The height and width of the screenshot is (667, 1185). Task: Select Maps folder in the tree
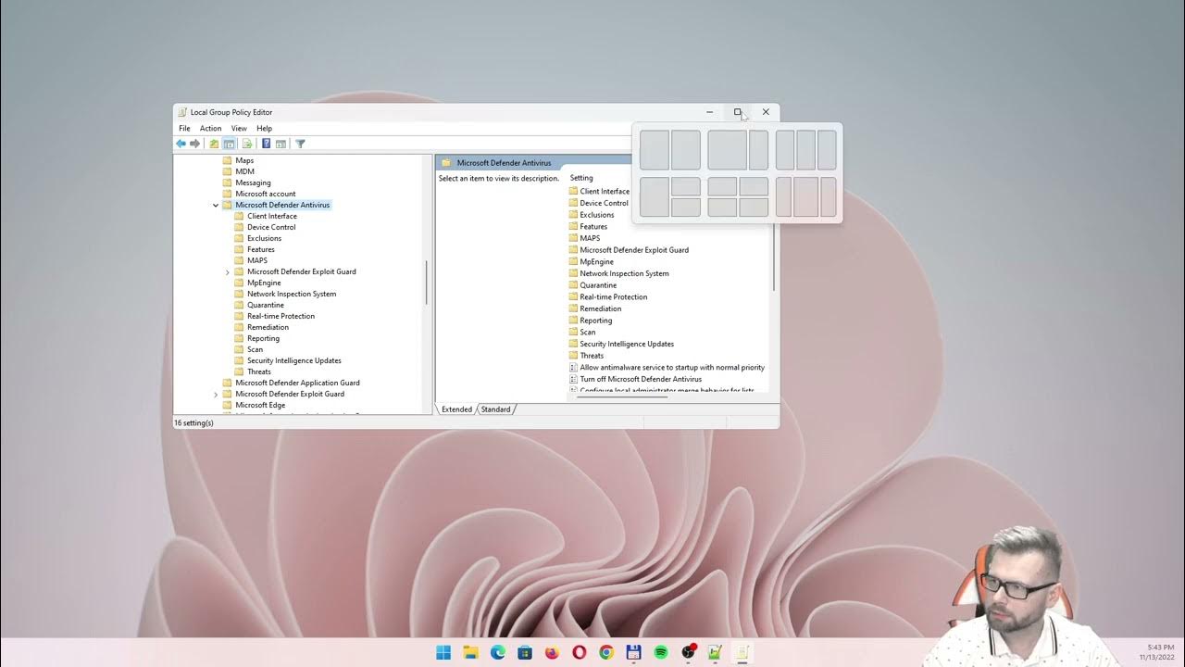coord(244,160)
